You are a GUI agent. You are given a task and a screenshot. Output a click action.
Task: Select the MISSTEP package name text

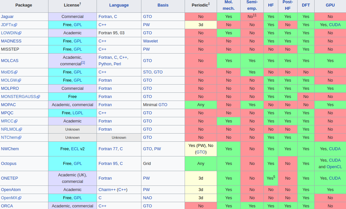coord(10,49)
